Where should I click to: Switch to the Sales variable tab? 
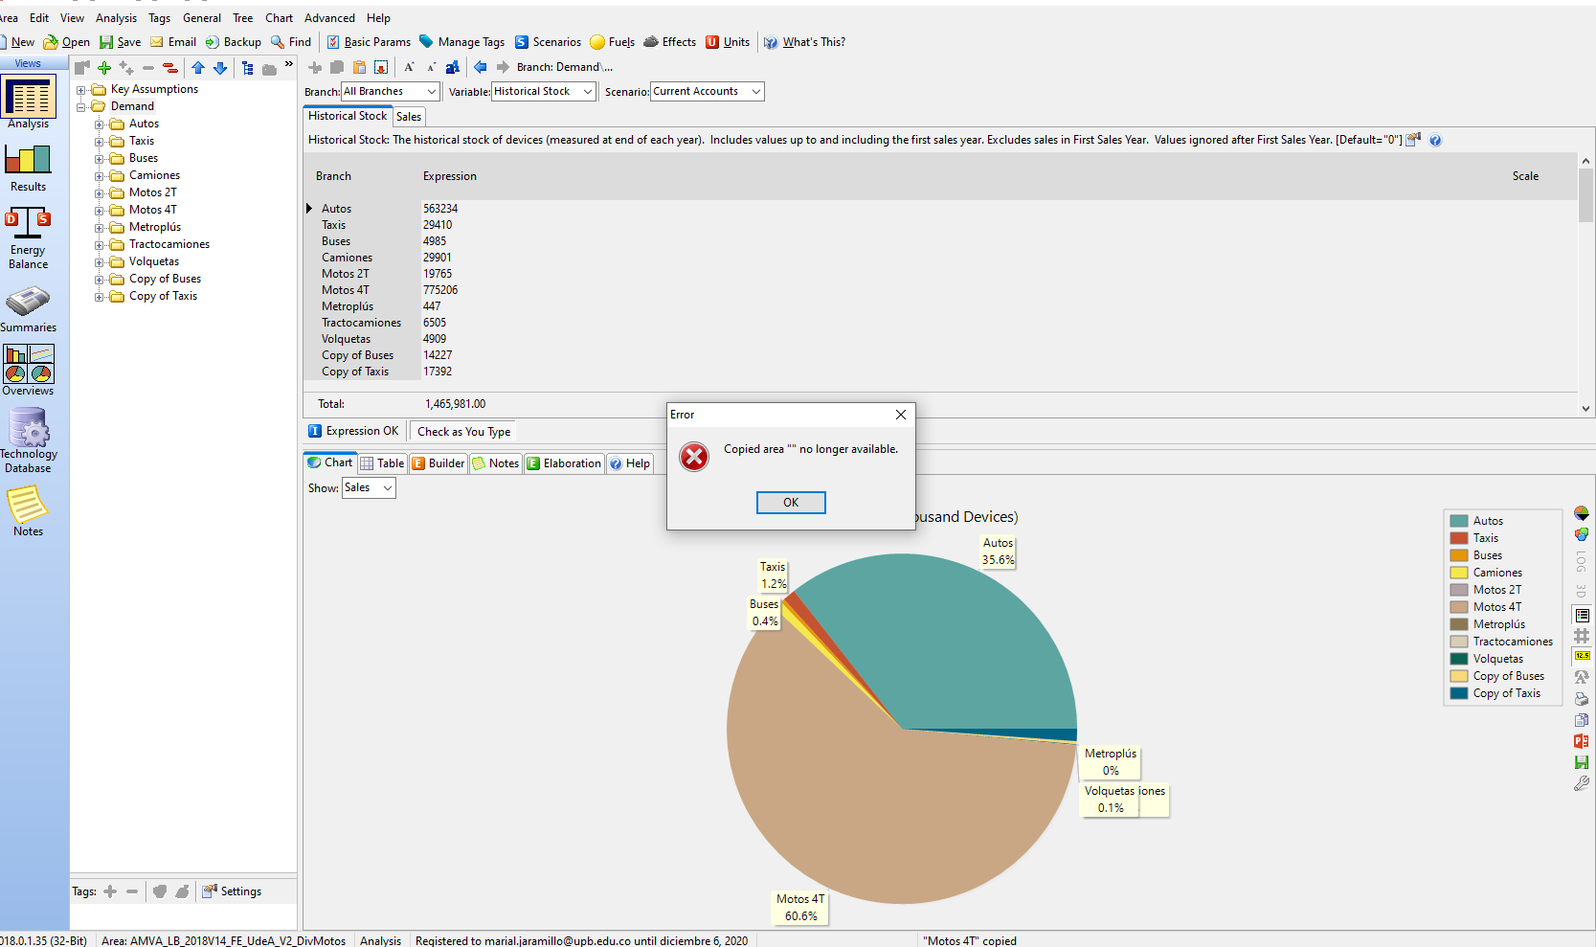click(x=409, y=117)
